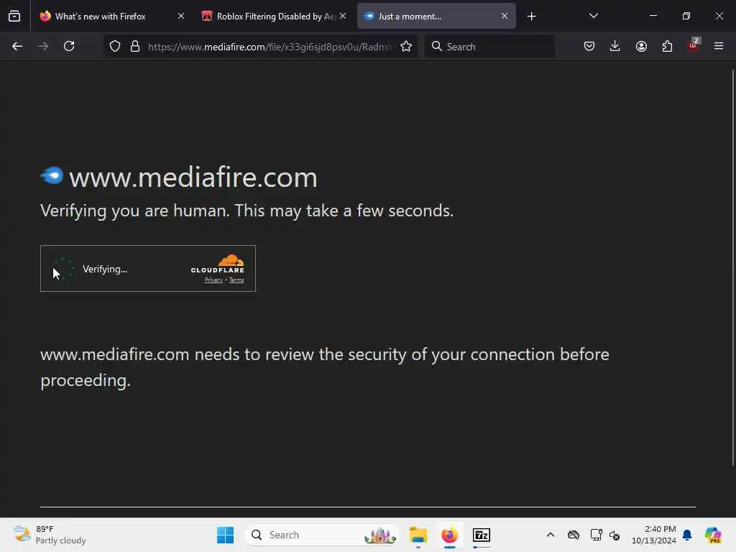Click the mediafire flame logo
736x552 pixels.
coord(52,175)
